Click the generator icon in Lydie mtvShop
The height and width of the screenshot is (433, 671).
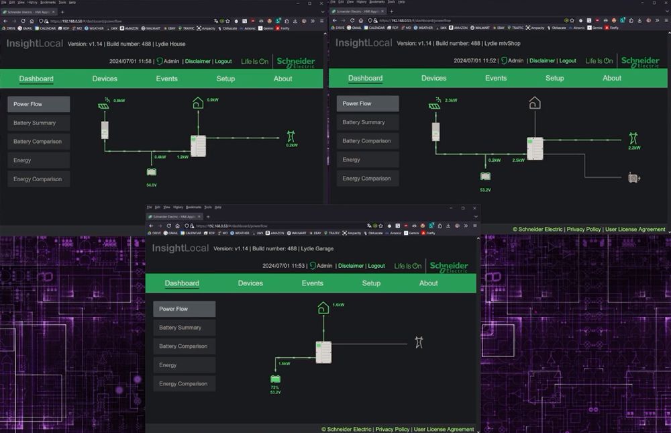632,178
